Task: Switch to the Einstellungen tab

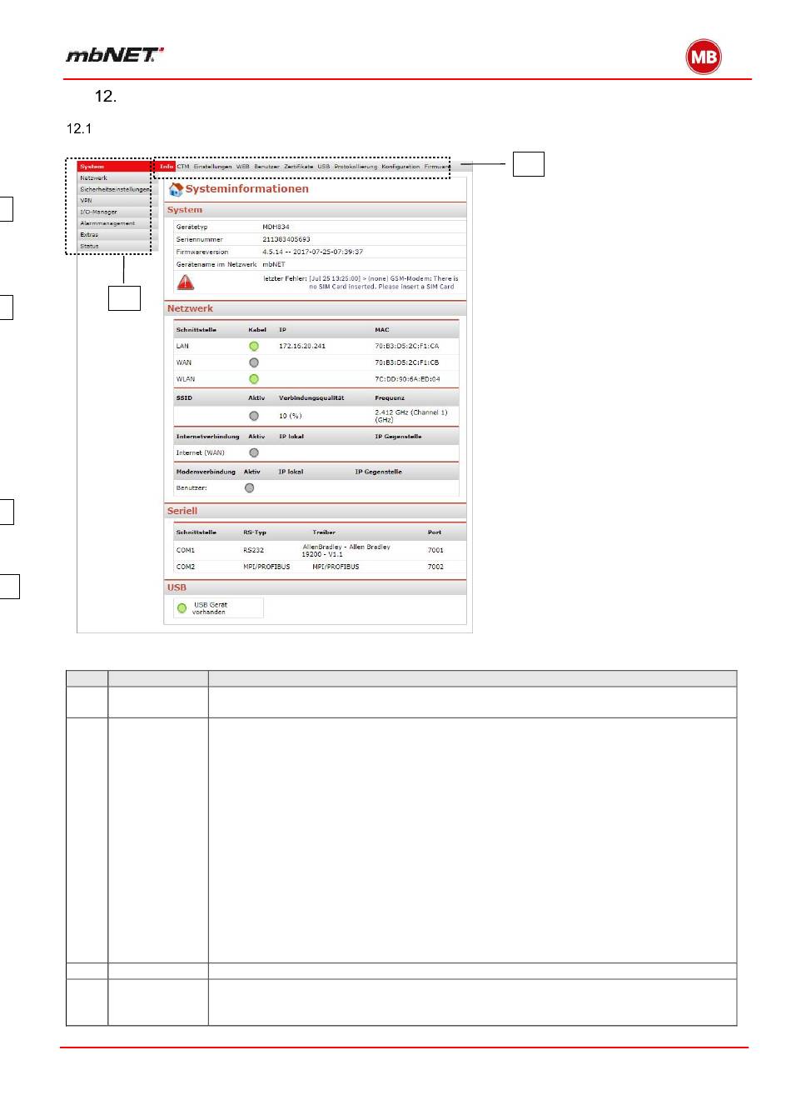Action: [213, 167]
